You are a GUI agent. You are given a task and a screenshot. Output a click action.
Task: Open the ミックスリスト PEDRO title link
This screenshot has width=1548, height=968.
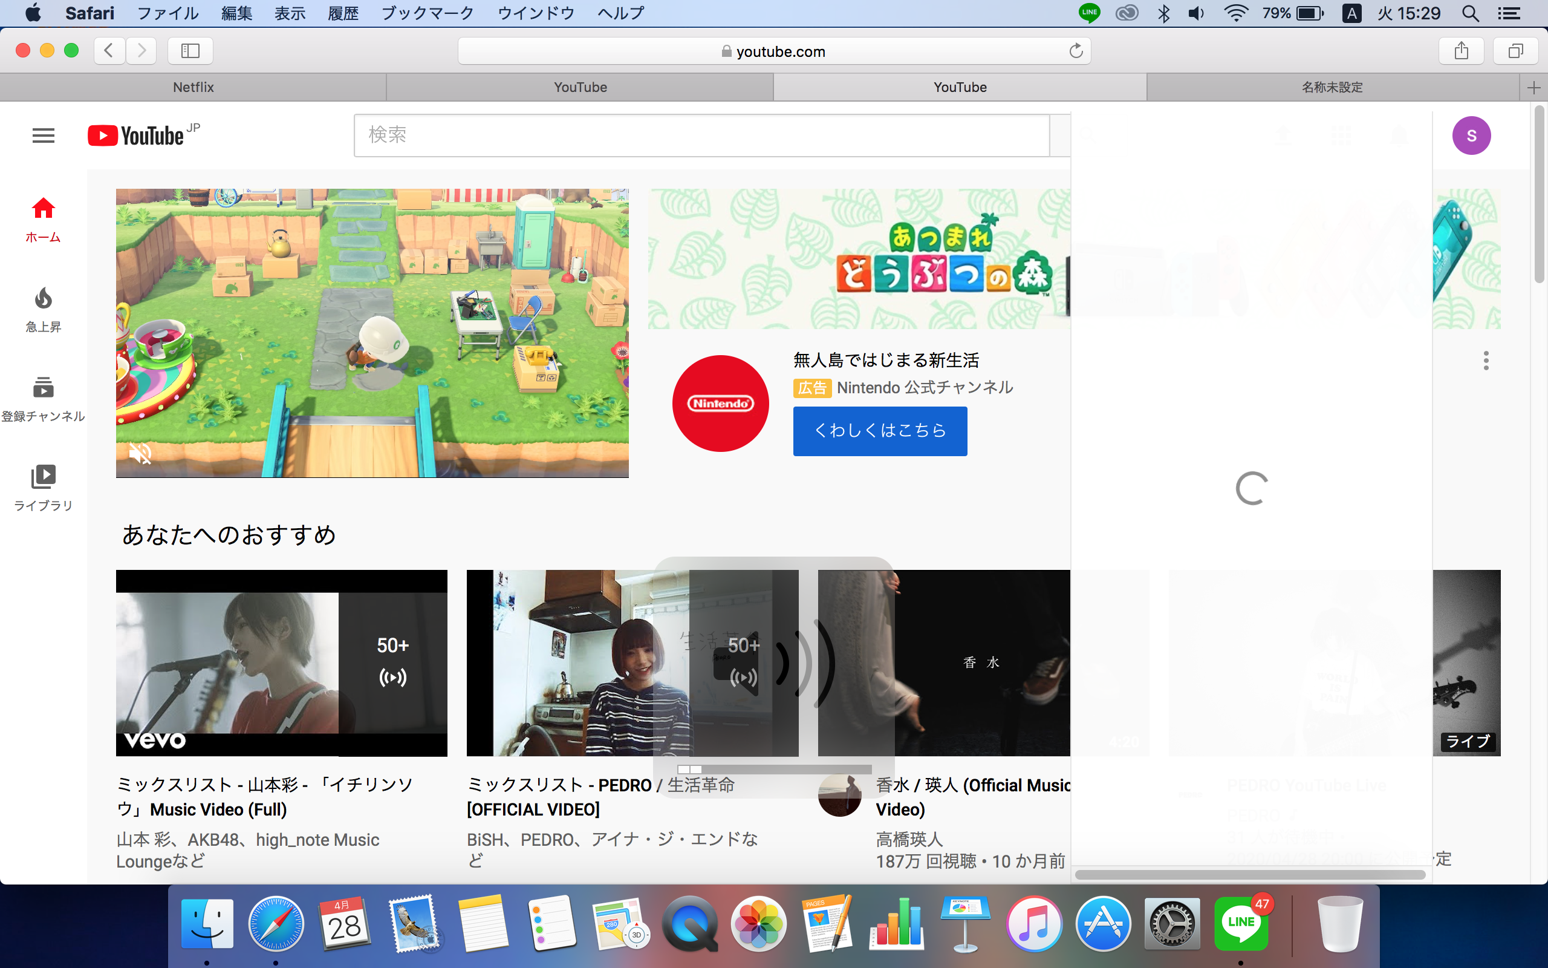(600, 797)
